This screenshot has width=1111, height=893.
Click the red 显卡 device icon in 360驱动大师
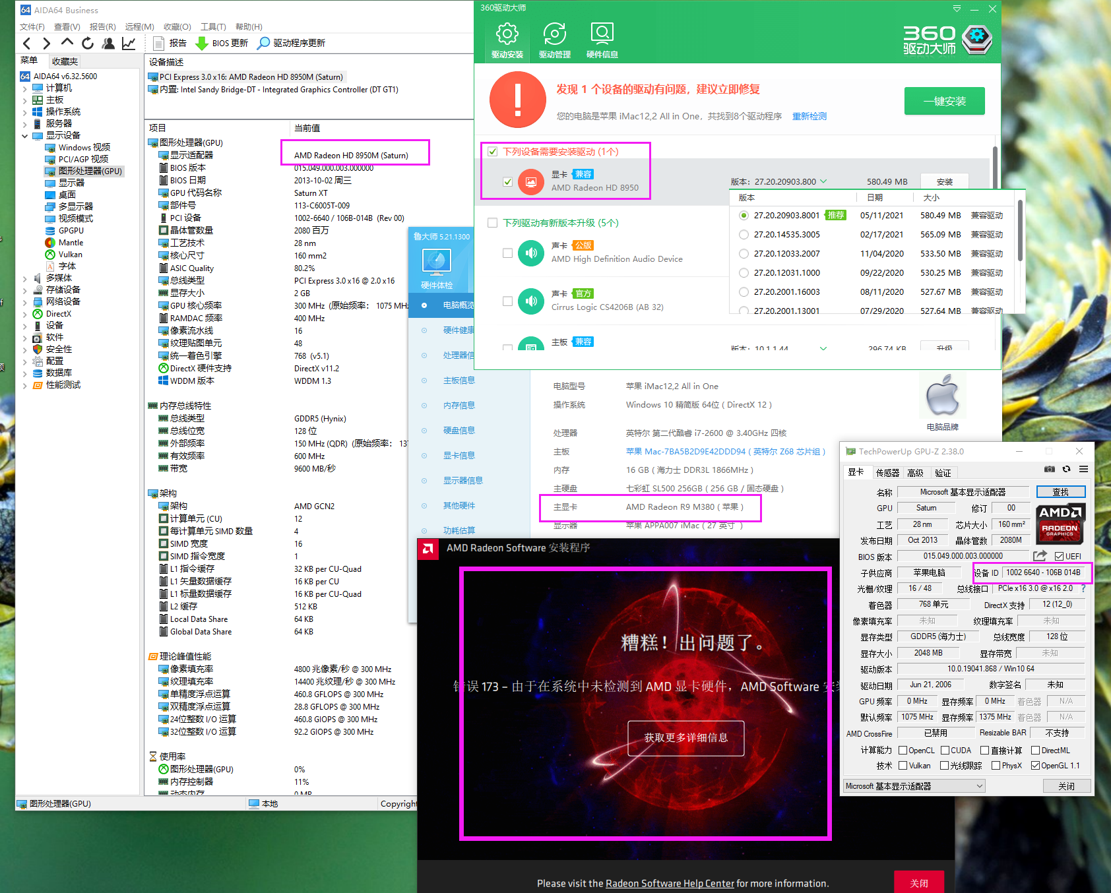(x=531, y=181)
